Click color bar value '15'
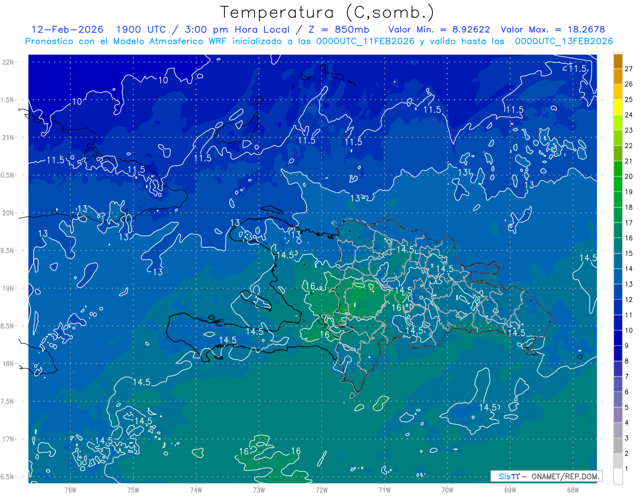The height and width of the screenshot is (497, 643). 629,253
